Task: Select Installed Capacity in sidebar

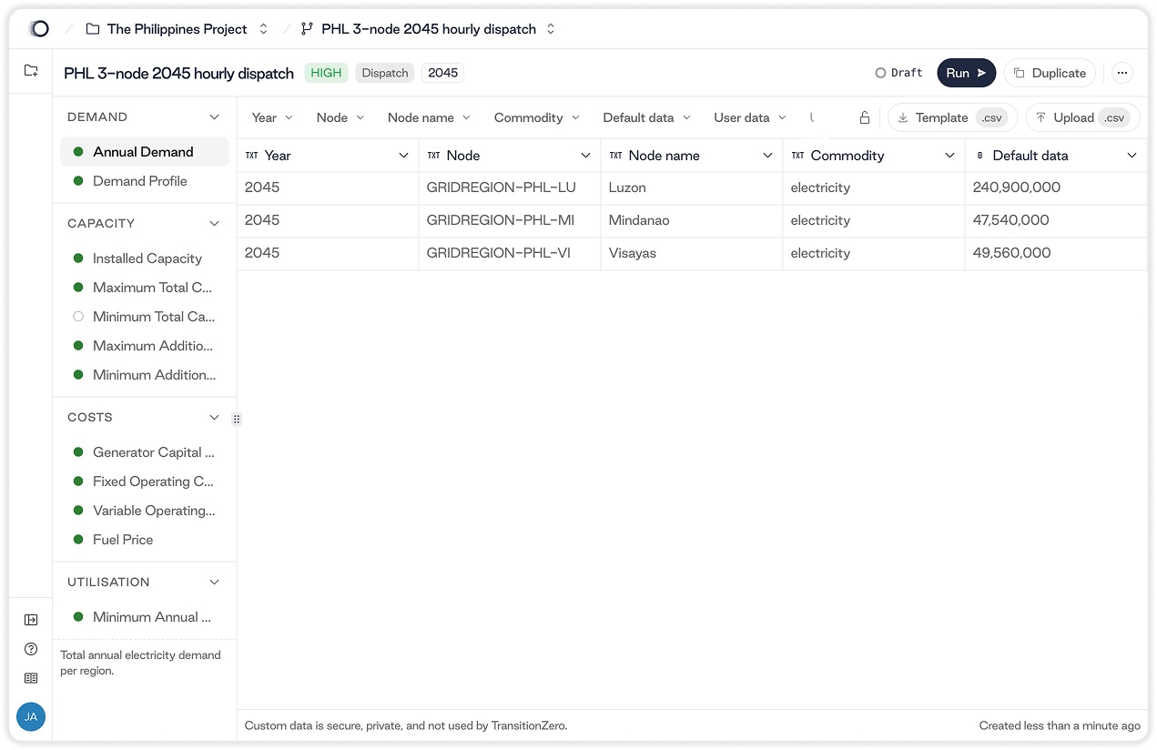Action: pos(145,258)
